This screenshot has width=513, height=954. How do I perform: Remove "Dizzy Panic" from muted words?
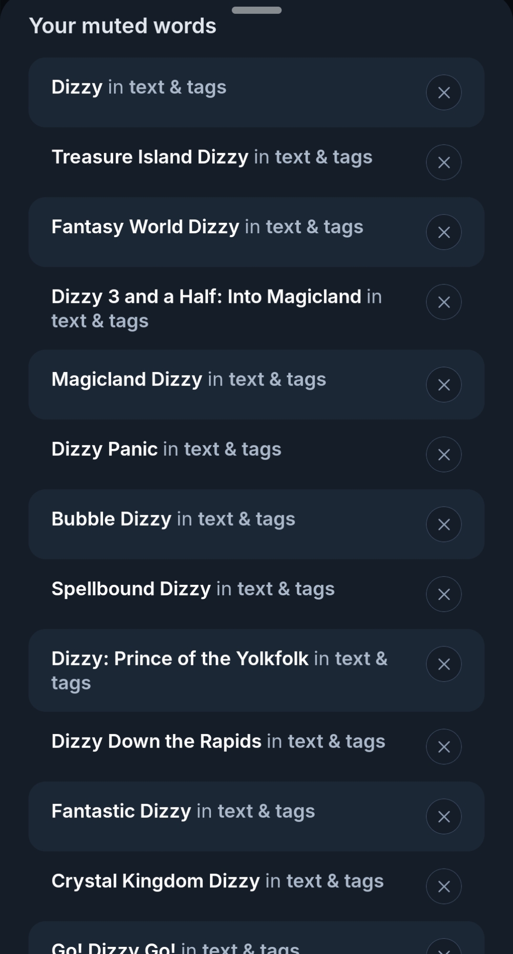[443, 455]
